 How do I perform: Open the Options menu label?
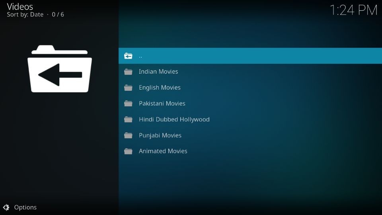[x=25, y=207]
